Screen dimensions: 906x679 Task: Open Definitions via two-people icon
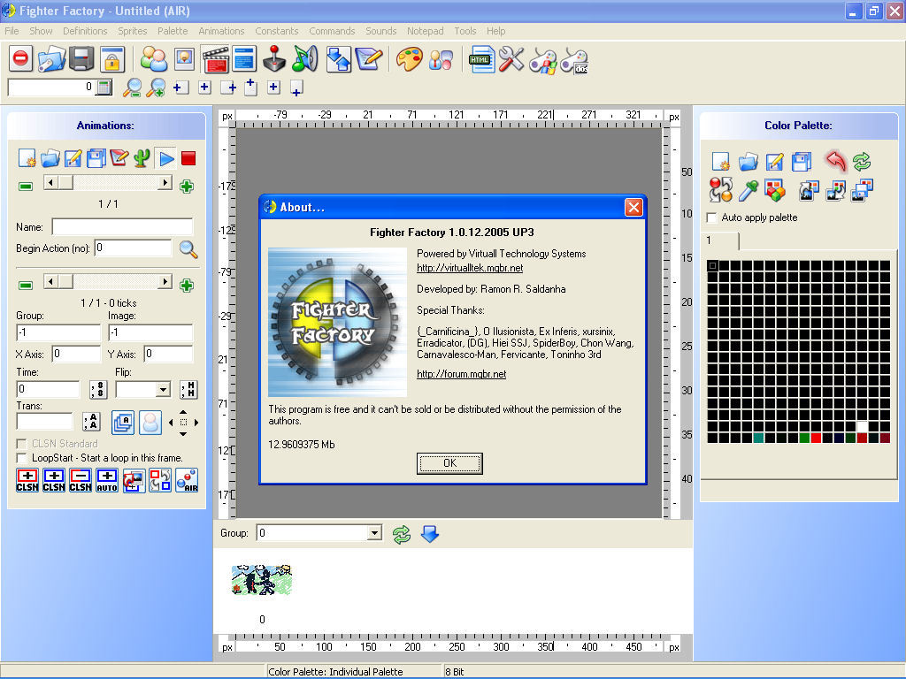click(154, 58)
